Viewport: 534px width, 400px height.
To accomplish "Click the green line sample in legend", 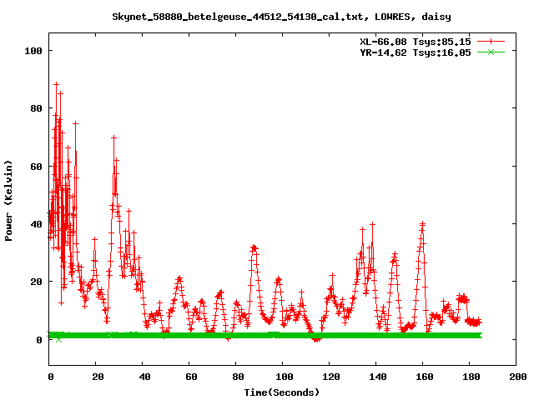I will point(491,52).
